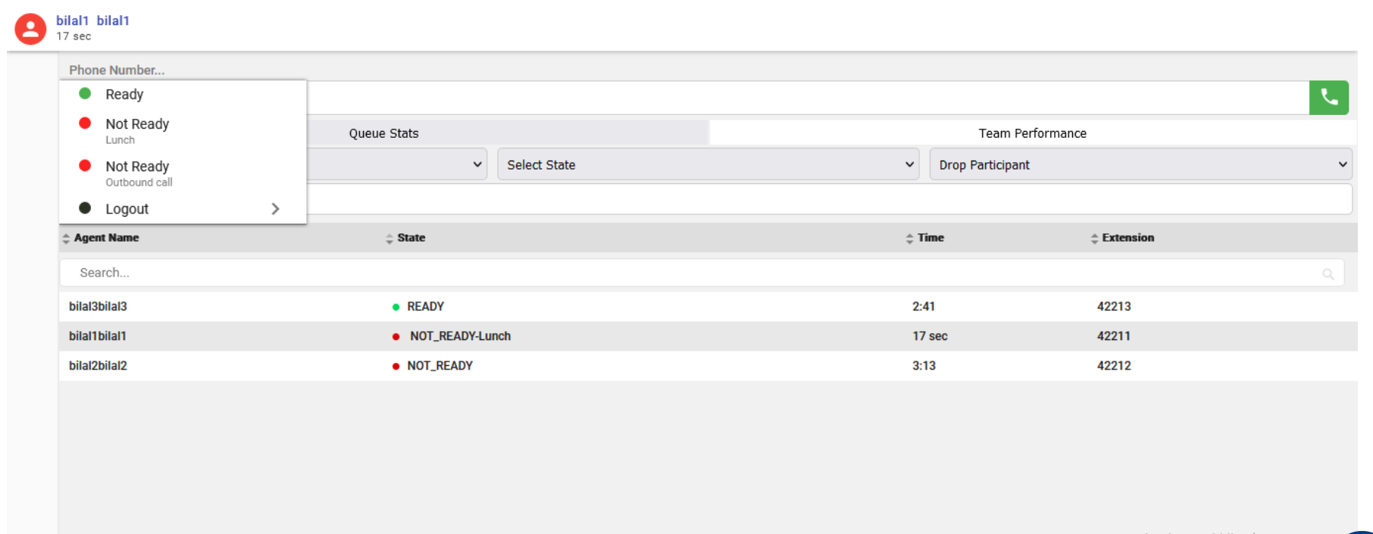Screen dimensions: 1373x534
Task: Open the Drop Participant dropdown
Action: (1140, 164)
